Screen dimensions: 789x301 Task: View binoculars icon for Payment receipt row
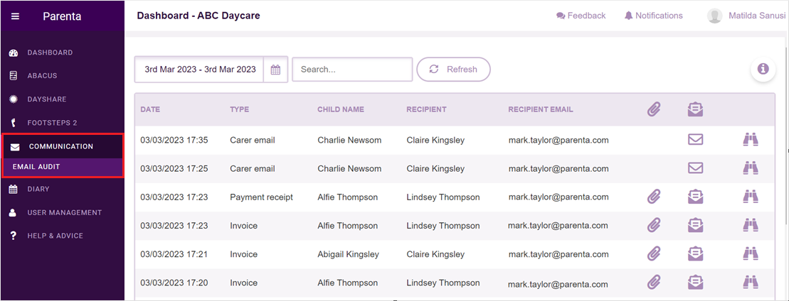coord(751,197)
